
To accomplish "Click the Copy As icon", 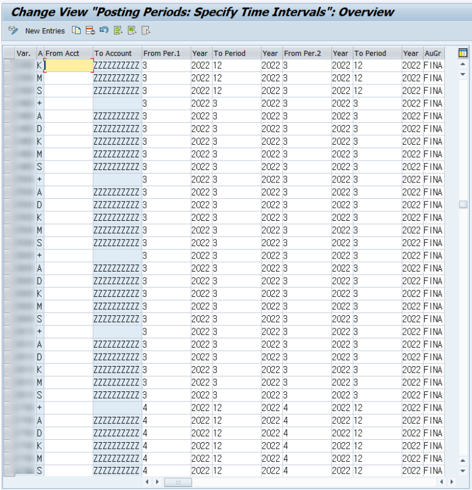I will 76,31.
